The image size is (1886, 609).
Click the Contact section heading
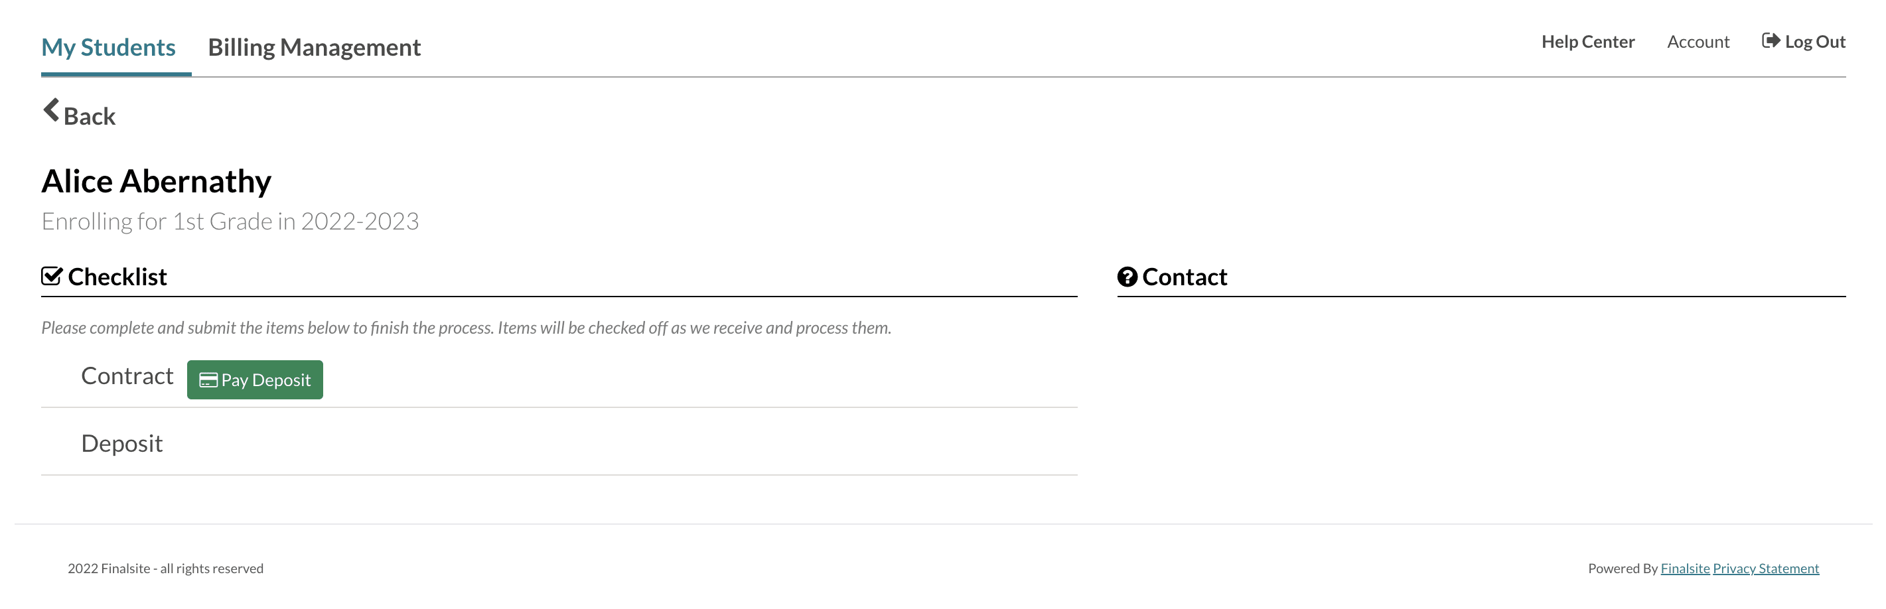tap(1184, 277)
